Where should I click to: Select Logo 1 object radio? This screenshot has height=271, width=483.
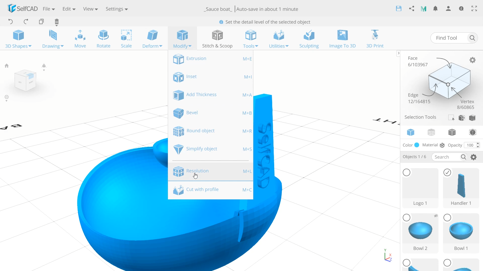[407, 173]
